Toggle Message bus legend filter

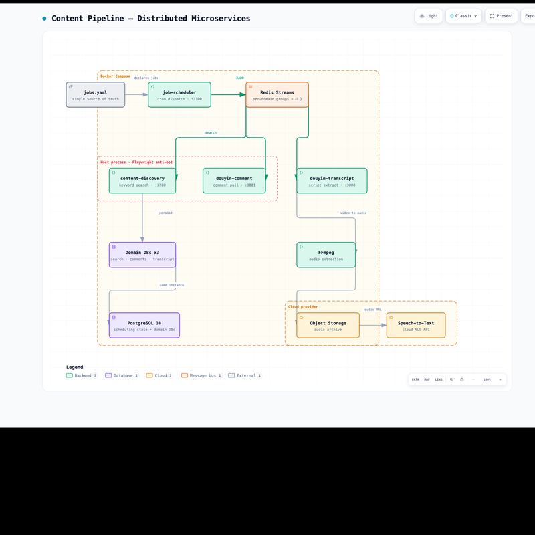[202, 375]
